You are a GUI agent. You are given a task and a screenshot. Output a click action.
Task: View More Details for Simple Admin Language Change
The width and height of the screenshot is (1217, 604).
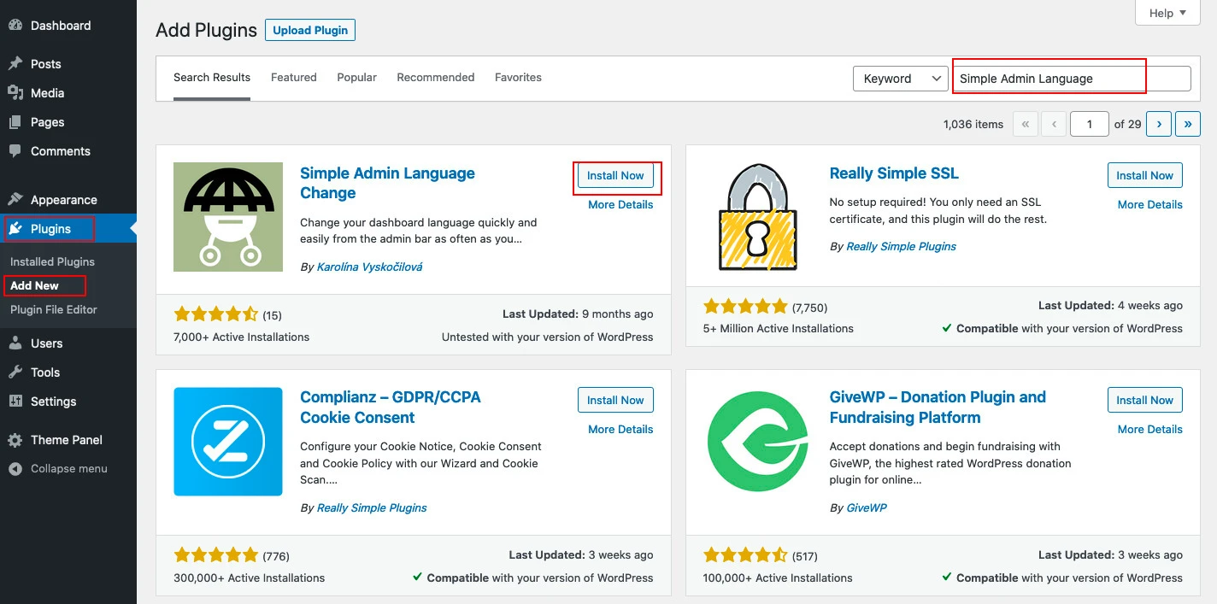pyautogui.click(x=620, y=205)
